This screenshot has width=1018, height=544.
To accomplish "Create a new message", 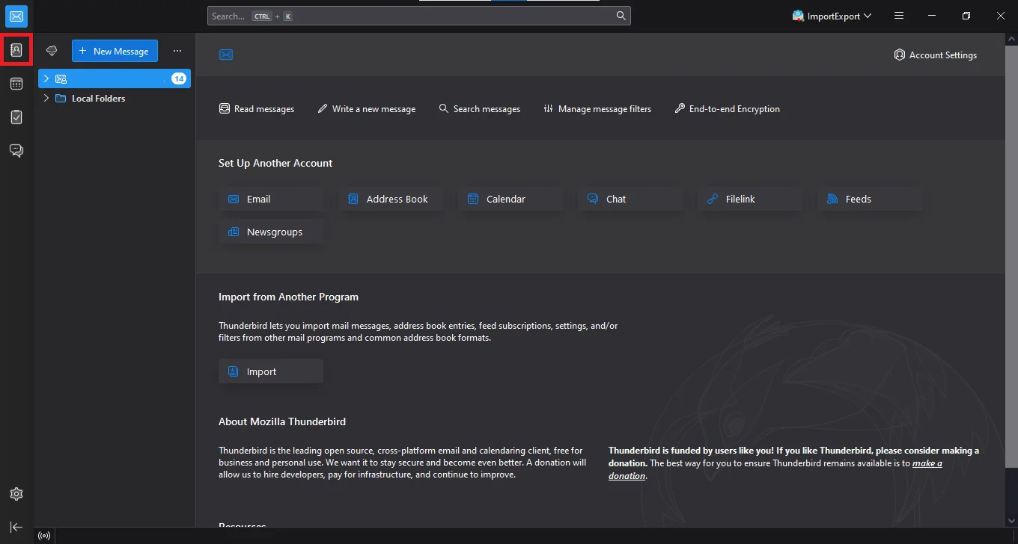I will [x=115, y=51].
